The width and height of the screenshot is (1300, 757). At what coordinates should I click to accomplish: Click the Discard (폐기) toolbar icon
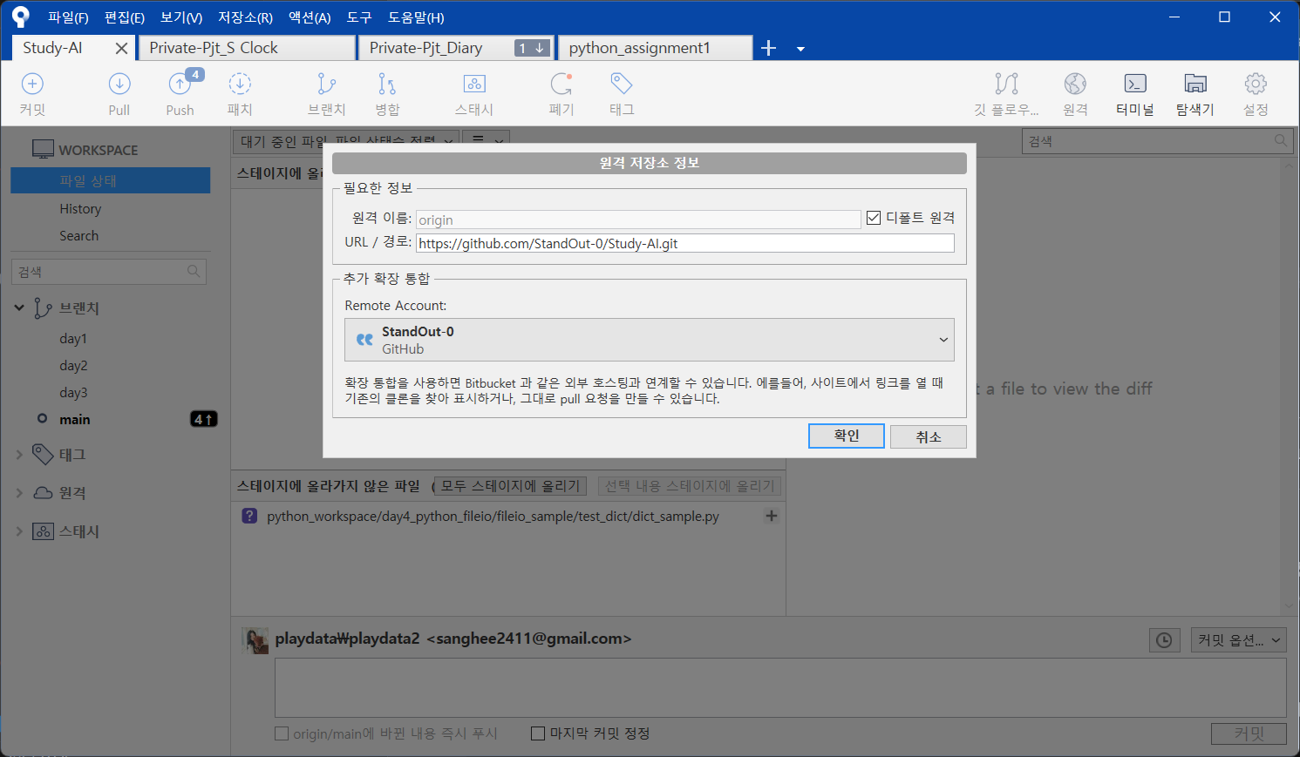click(562, 93)
